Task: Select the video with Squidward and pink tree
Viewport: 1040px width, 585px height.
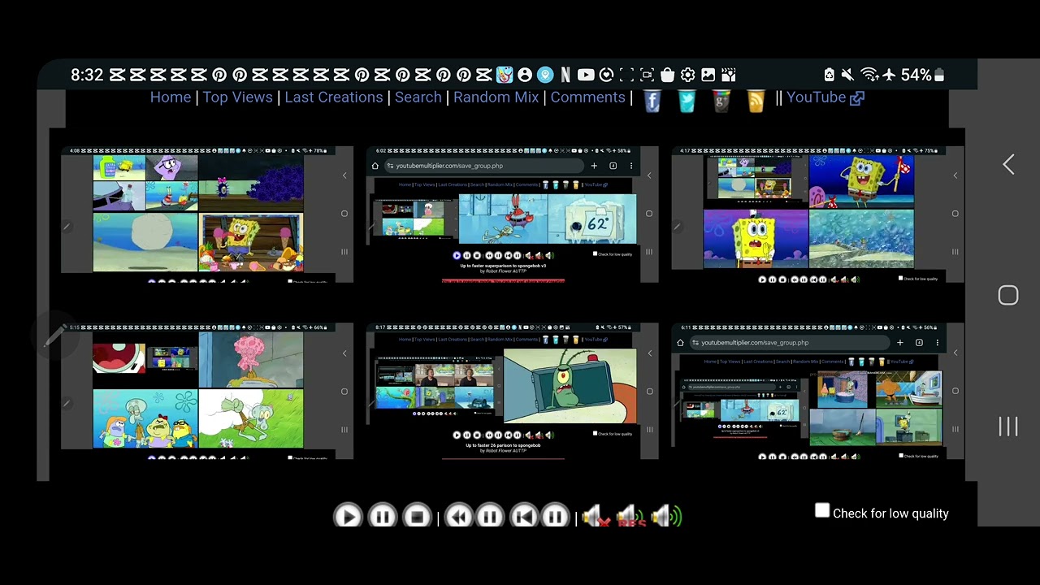Action: 207,392
